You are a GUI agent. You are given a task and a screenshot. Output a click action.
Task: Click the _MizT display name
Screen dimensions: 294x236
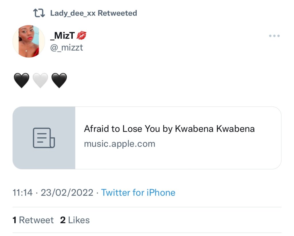click(x=63, y=36)
